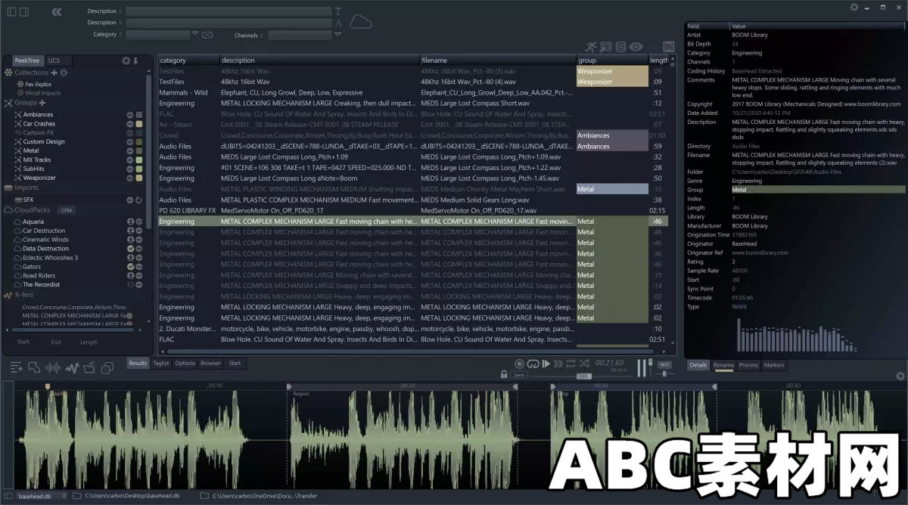Image resolution: width=908 pixels, height=505 pixels.
Task: Click the search-list icon above results
Action: (606, 47)
